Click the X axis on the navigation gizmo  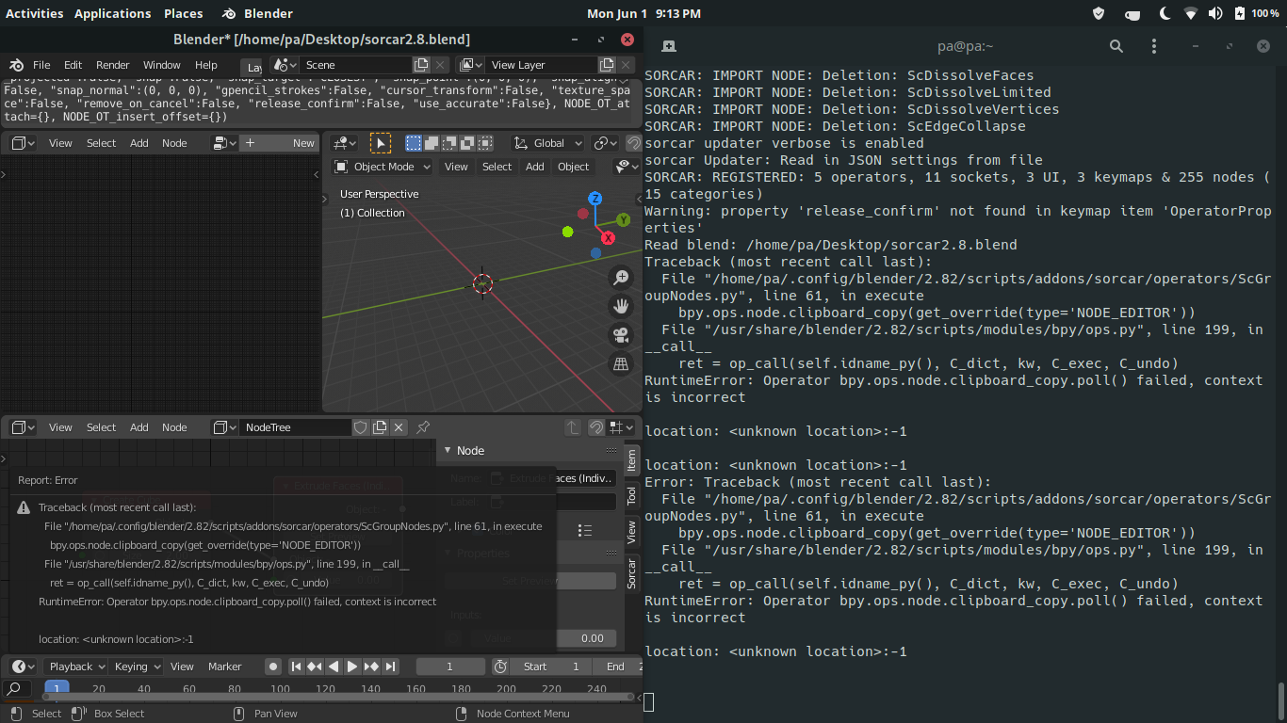(608, 238)
